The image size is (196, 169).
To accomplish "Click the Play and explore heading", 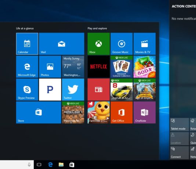I will point(97,29).
